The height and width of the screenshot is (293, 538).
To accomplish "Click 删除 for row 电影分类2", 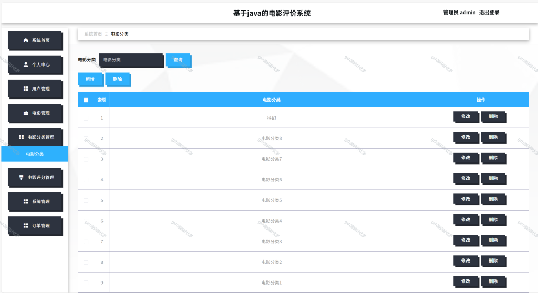I will click(x=493, y=261).
